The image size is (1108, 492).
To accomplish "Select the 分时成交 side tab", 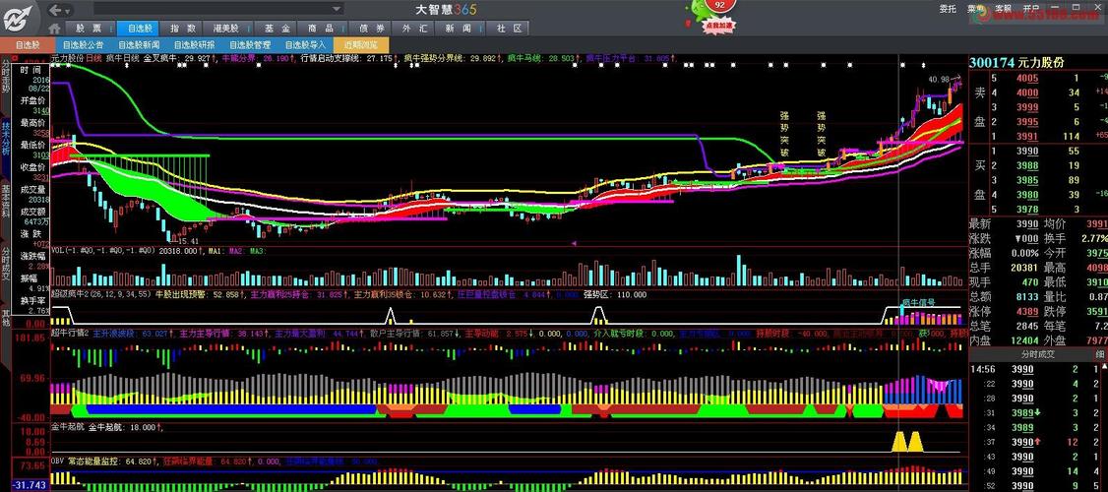I will [6, 266].
